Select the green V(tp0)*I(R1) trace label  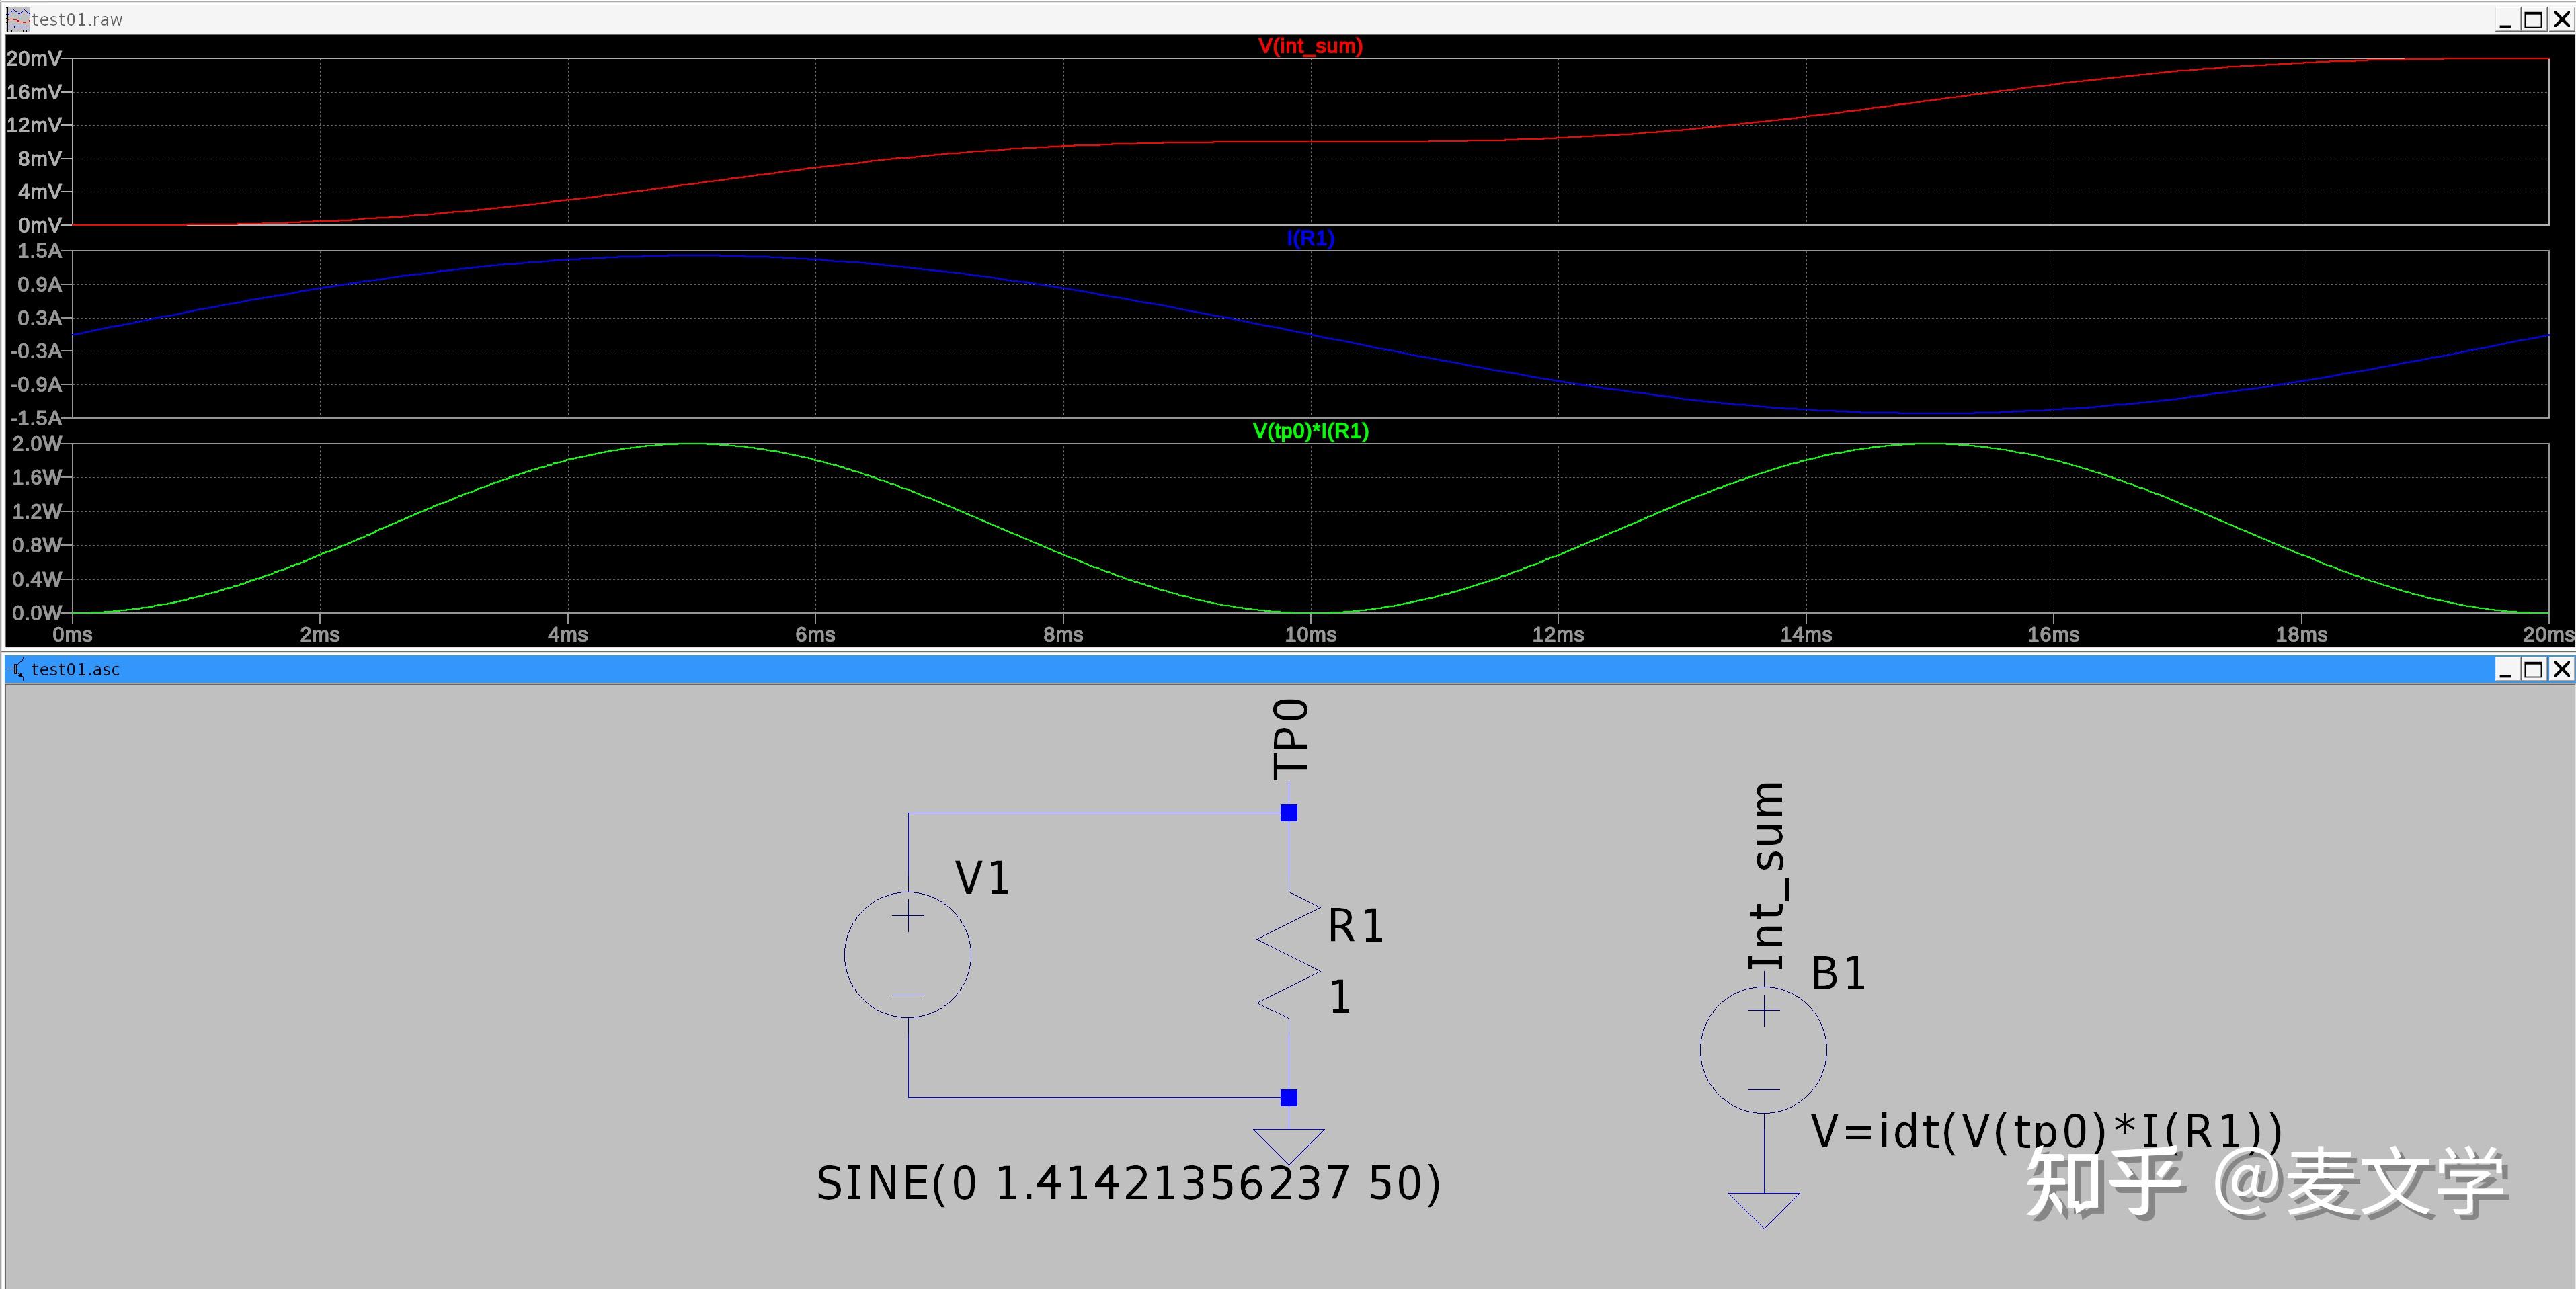click(1310, 431)
